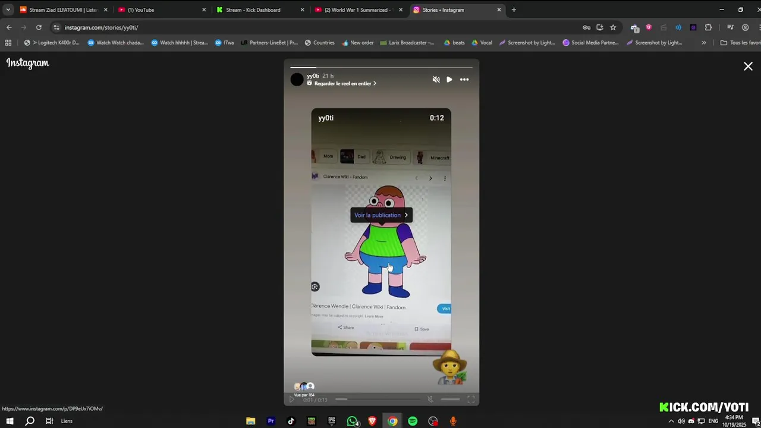Open the Vocal bookmark
Image resolution: width=761 pixels, height=428 pixels.
click(x=482, y=43)
